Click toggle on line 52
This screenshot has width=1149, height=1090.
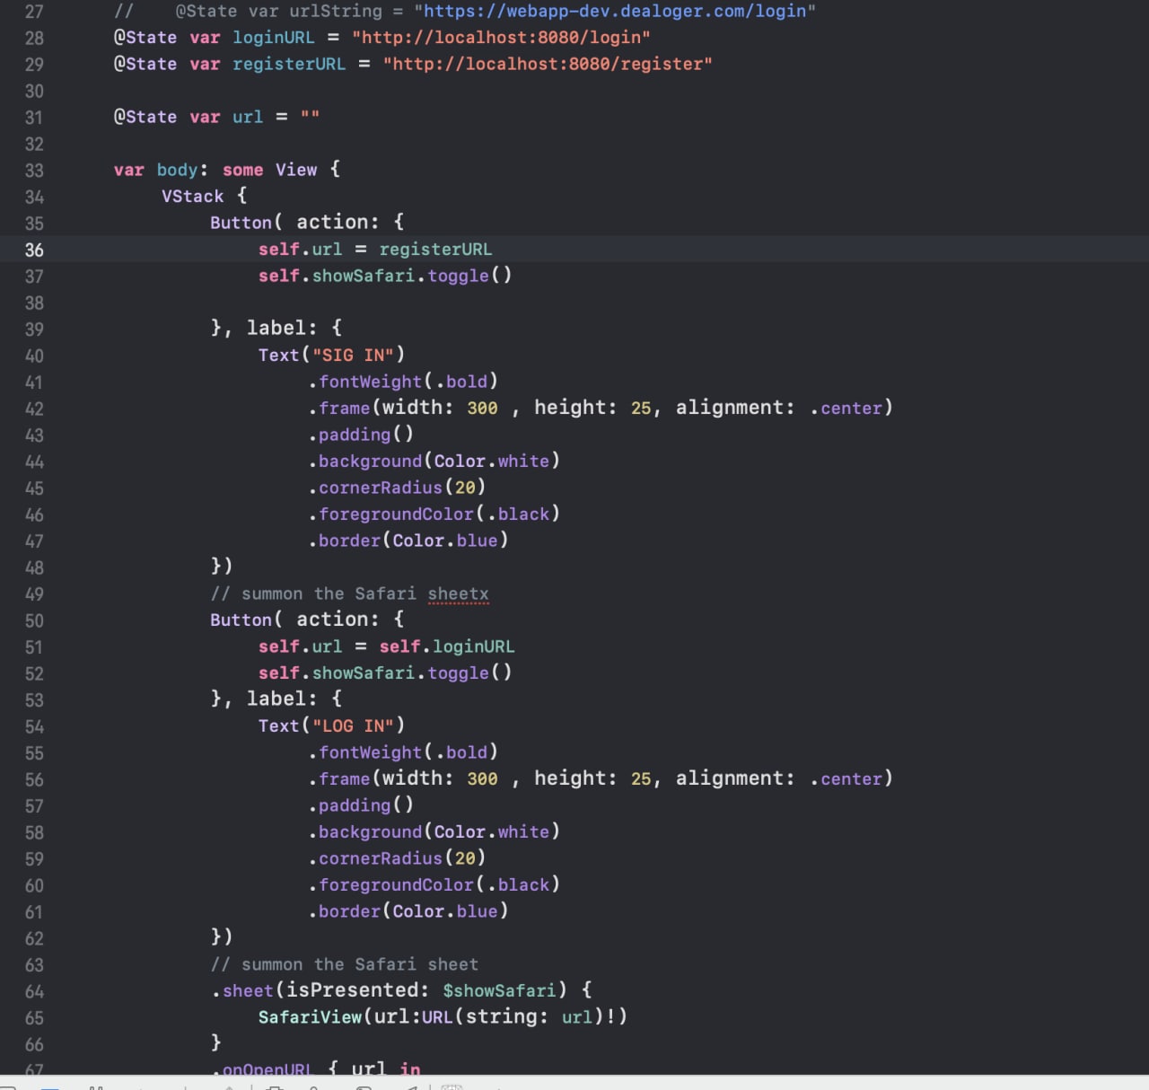(x=459, y=672)
